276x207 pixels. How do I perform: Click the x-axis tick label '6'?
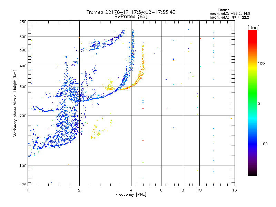coord(161,190)
